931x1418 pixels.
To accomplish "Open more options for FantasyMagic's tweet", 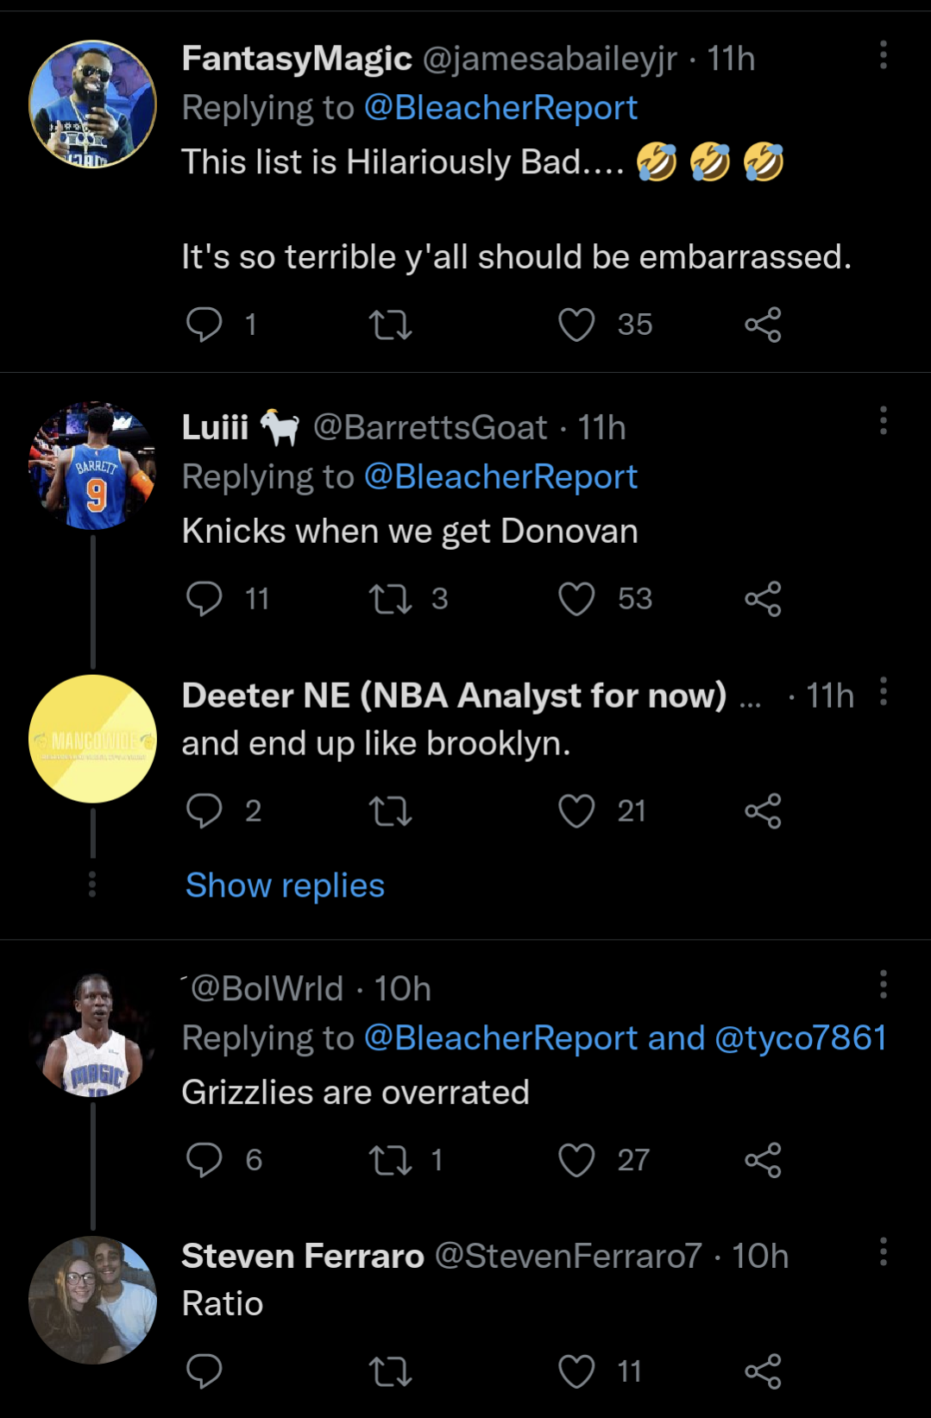I will (883, 55).
